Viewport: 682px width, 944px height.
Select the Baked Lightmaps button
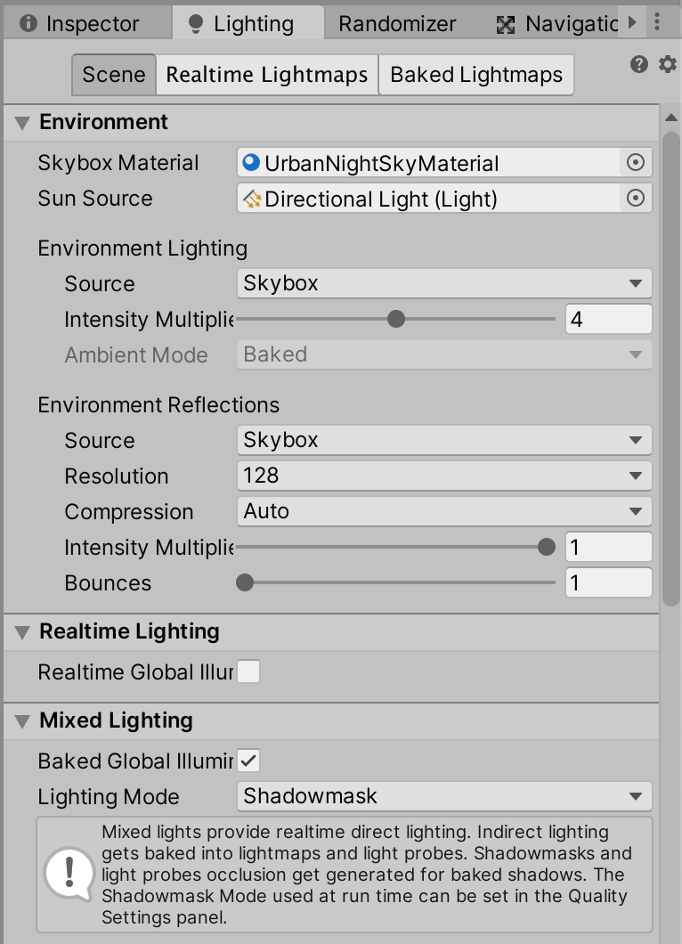[476, 75]
